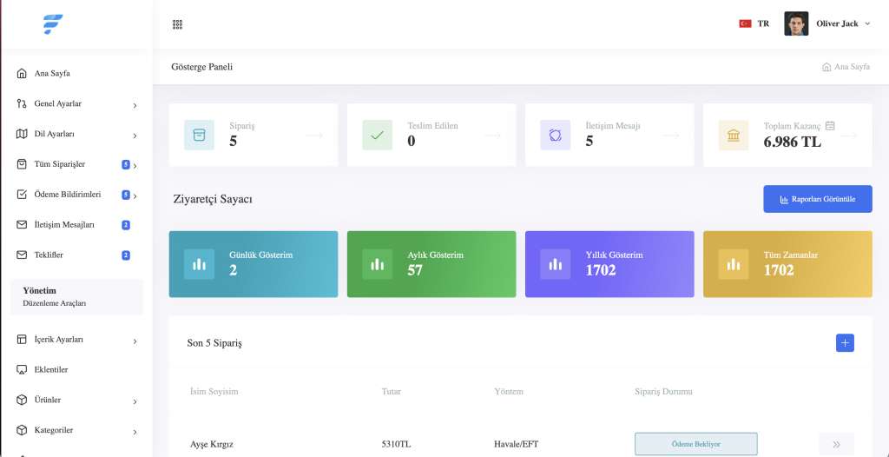
Task: Open the apps grid icon in top bar
Action: click(x=177, y=24)
